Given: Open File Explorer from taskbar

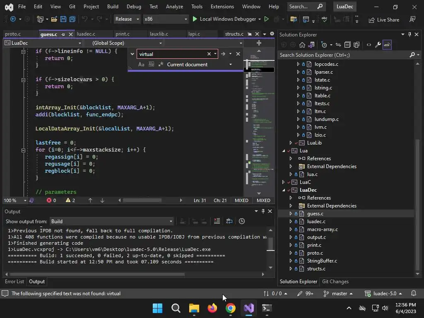Looking at the screenshot, I should pos(194,308).
